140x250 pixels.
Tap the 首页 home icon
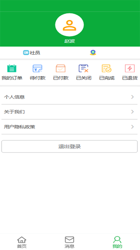[22, 240]
